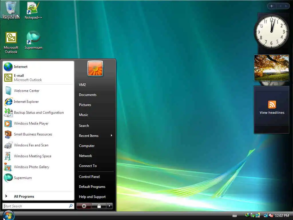Click the Windows Media Player label

[x=31, y=123]
